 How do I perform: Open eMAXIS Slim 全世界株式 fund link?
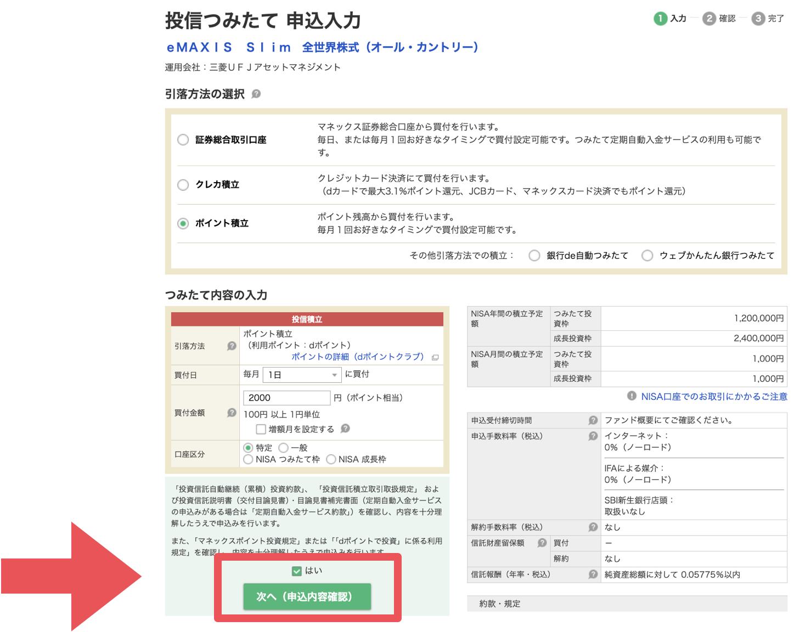[323, 48]
